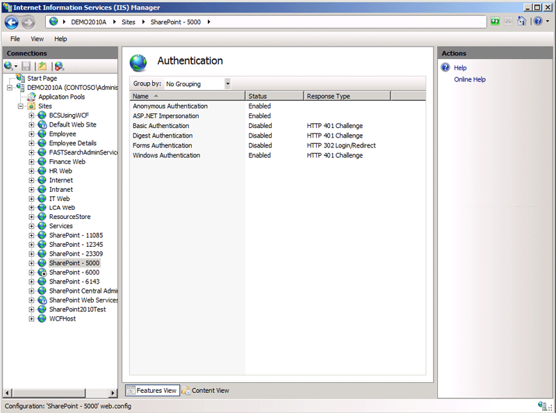
Task: Select the SharePoint Central Admin site
Action: tap(83, 291)
